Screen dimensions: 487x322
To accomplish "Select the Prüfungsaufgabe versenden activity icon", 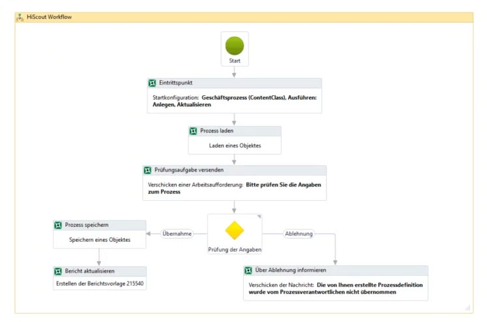I will (x=147, y=170).
